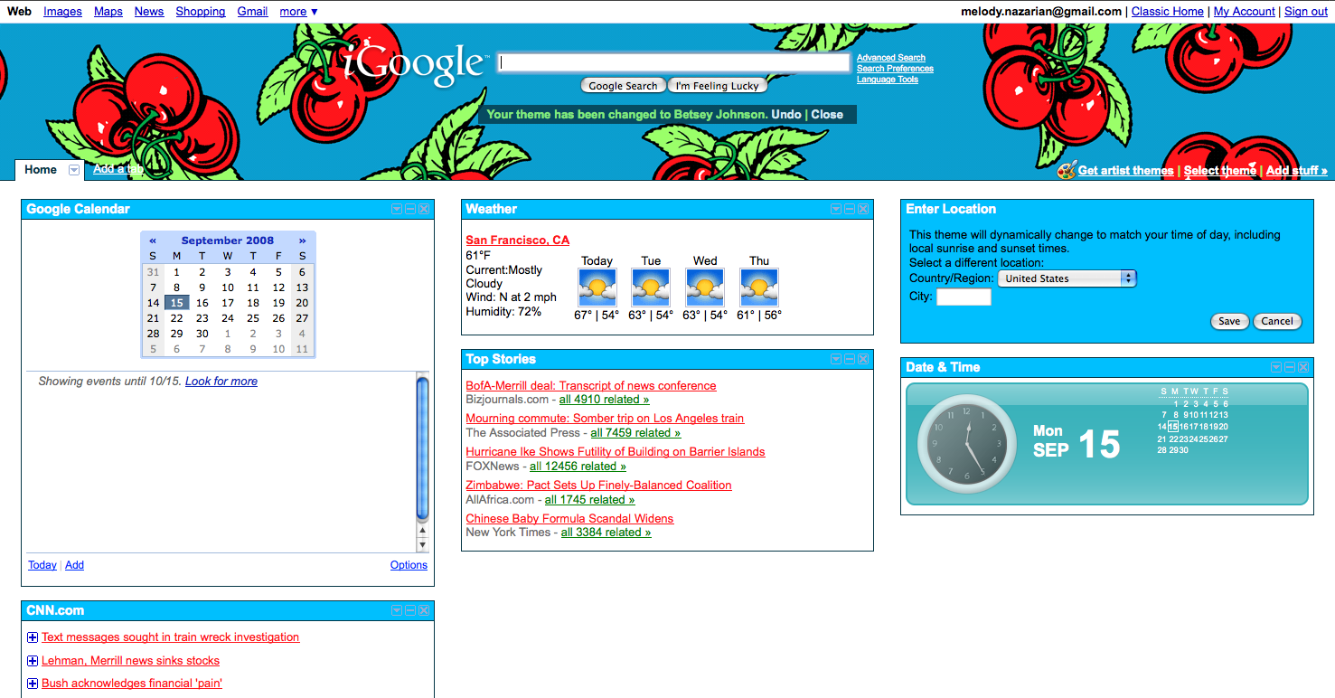Click 'Get artist themes' link
Viewport: 1335px width, 698px height.
[1125, 170]
